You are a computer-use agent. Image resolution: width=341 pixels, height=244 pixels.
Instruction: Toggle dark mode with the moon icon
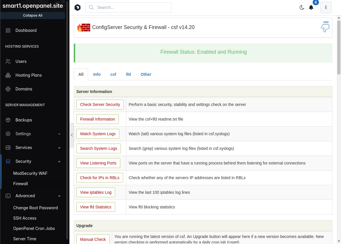pyautogui.click(x=302, y=8)
